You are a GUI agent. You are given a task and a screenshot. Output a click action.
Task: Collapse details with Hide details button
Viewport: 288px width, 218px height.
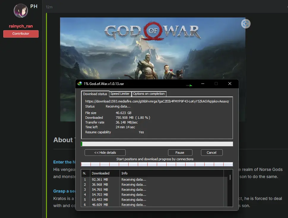105,153
